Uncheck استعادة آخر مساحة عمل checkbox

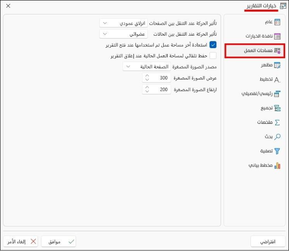pyautogui.click(x=213, y=45)
